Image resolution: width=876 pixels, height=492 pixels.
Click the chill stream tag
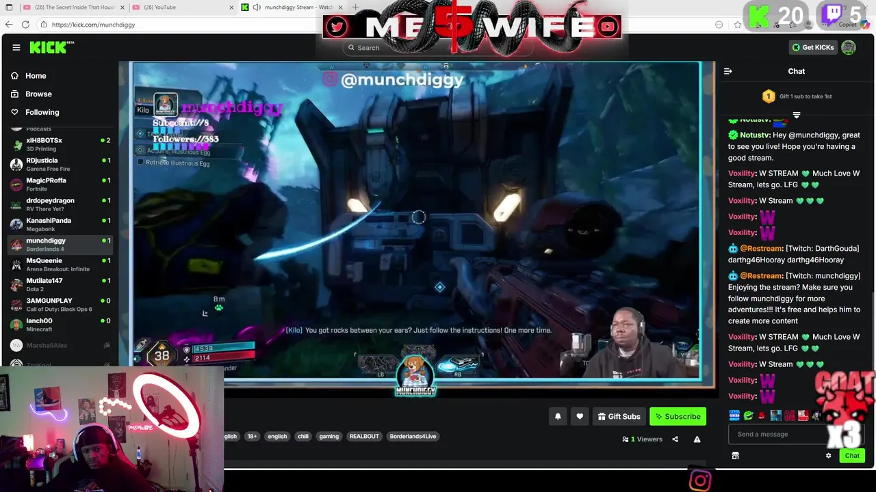(x=303, y=436)
